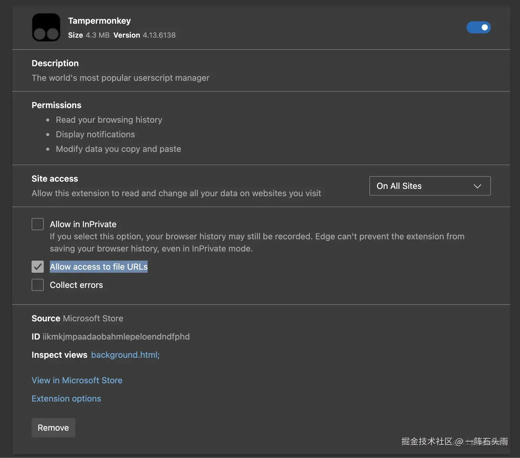This screenshot has width=520, height=458.
Task: Check the Collect errors checkbox
Action: [x=38, y=285]
